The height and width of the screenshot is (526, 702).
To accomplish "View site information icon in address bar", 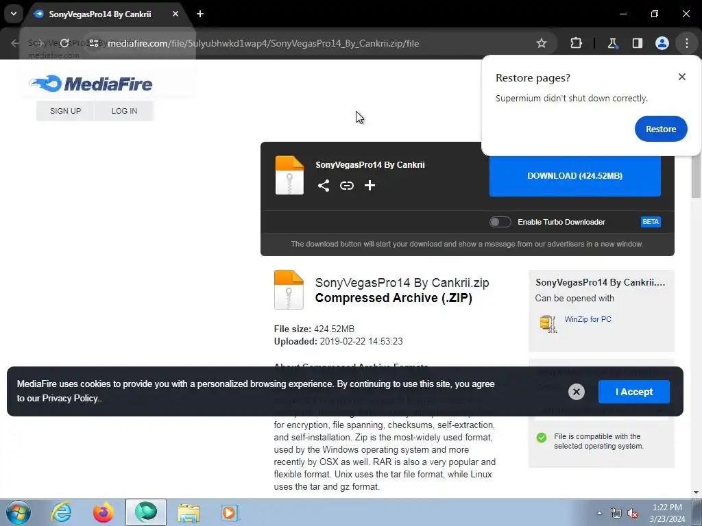I will 93,43.
